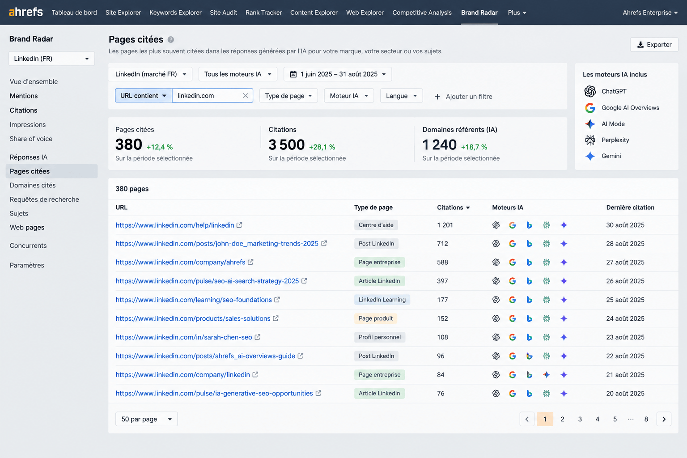Click the Exporter button
Image resolution: width=687 pixels, height=458 pixels.
[654, 45]
